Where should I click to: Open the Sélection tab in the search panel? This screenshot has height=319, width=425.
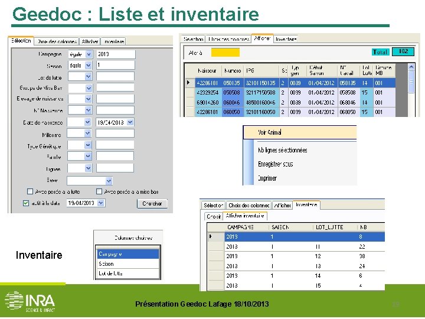pos(21,41)
